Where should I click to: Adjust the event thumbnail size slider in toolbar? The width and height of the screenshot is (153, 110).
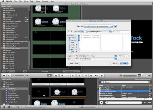[x=20, y=76]
